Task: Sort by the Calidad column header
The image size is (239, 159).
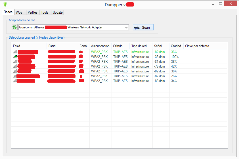Action: tap(176, 46)
